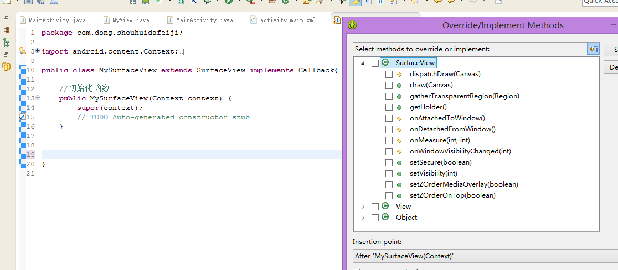The image size is (618, 270).
Task: Click the green circle icon of getHolder()
Action: click(399, 107)
